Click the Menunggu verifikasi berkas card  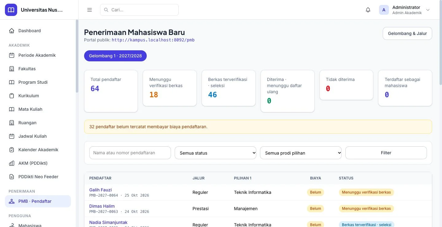click(x=170, y=88)
